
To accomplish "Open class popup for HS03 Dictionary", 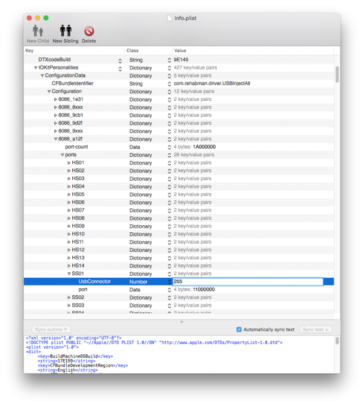I will coord(169,179).
